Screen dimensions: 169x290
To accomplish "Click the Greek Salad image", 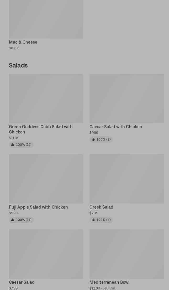I will 126,179.
